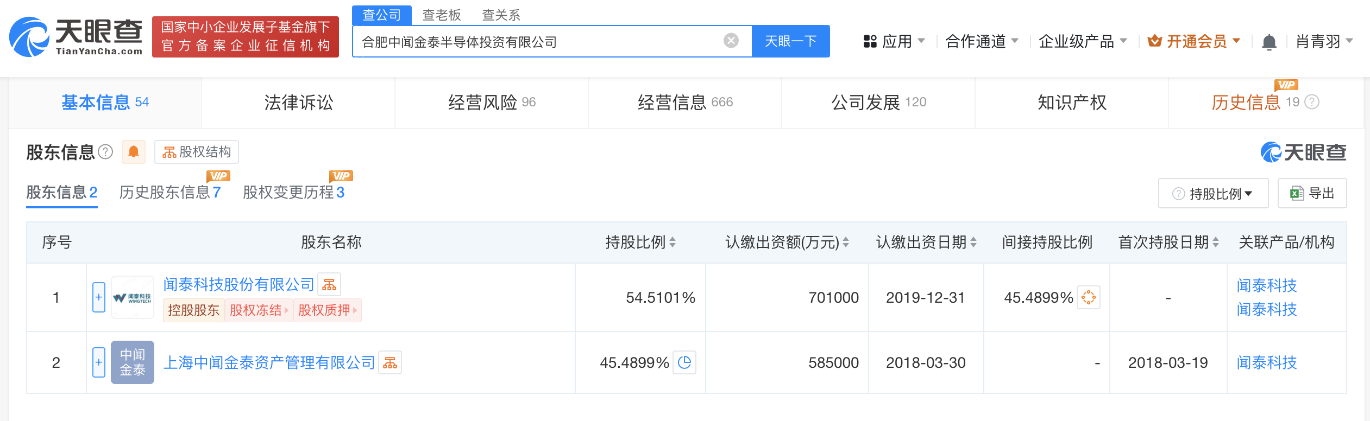The image size is (1370, 421).
Task: Select the 历史股东信息 7 sub-tab
Action: (170, 193)
